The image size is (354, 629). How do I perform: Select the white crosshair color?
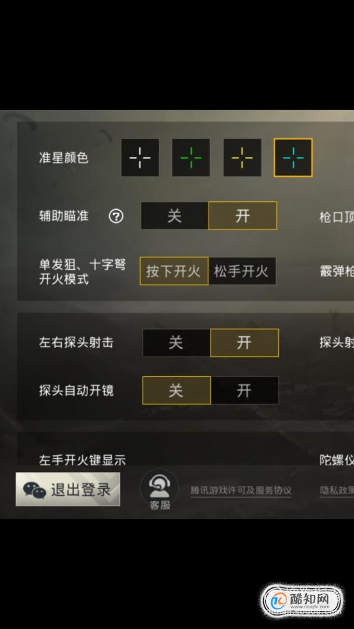140,157
